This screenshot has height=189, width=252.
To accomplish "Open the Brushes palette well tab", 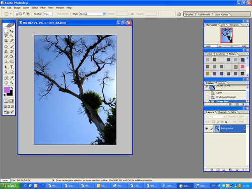I will [x=190, y=15].
